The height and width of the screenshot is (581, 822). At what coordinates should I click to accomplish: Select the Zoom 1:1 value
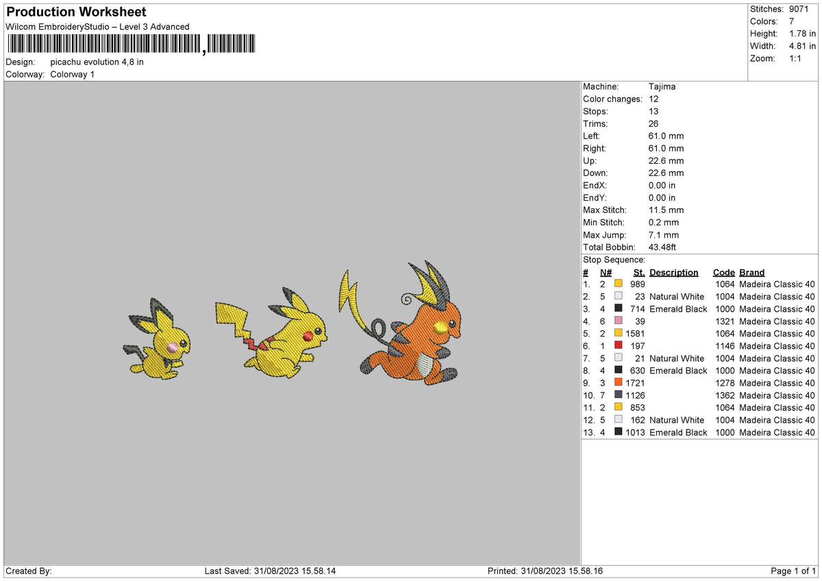[793, 58]
